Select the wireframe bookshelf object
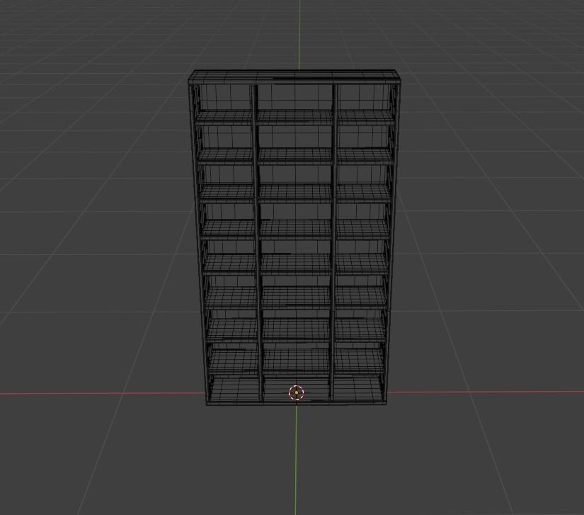Viewport: 584px width, 515px height. click(295, 237)
